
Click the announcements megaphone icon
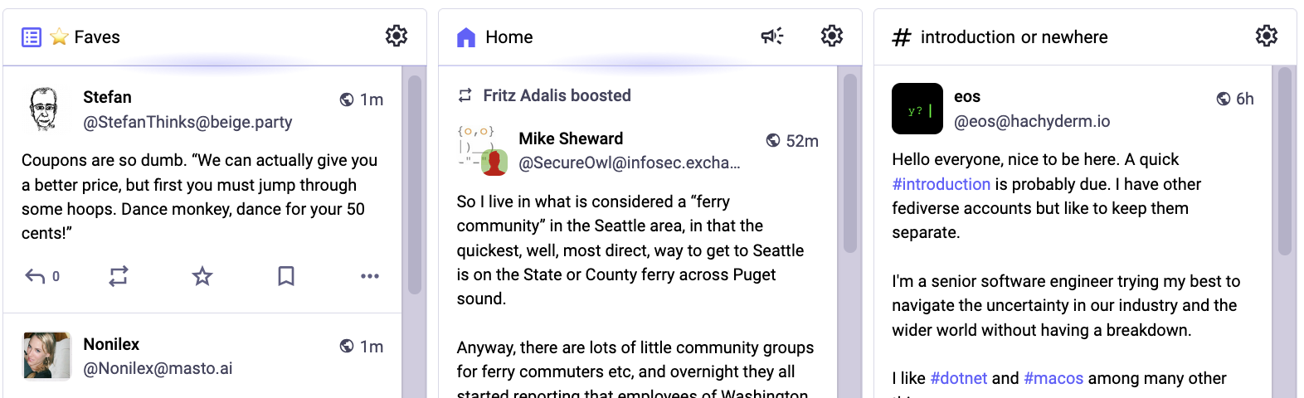[772, 36]
